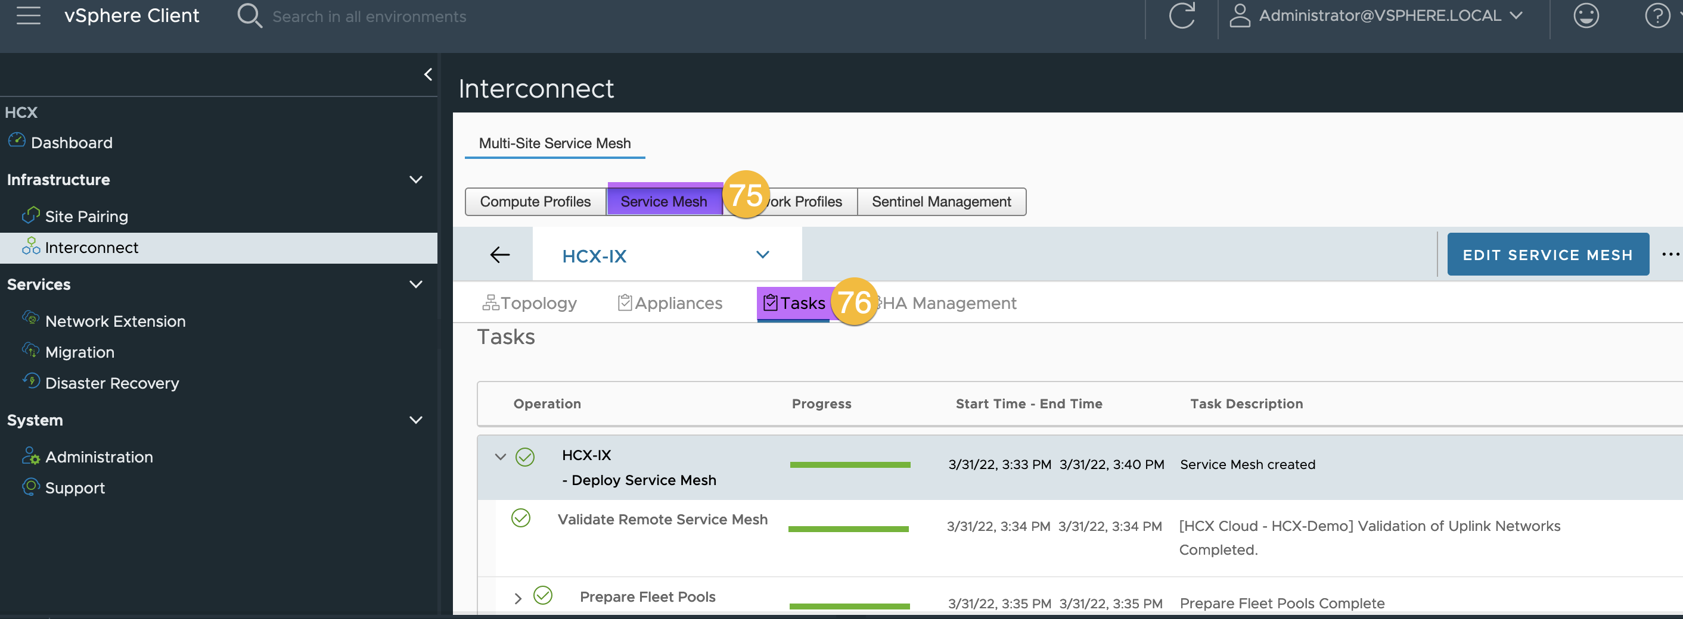The height and width of the screenshot is (619, 1683).
Task: Click the Site Pairing icon
Action: coord(31,215)
